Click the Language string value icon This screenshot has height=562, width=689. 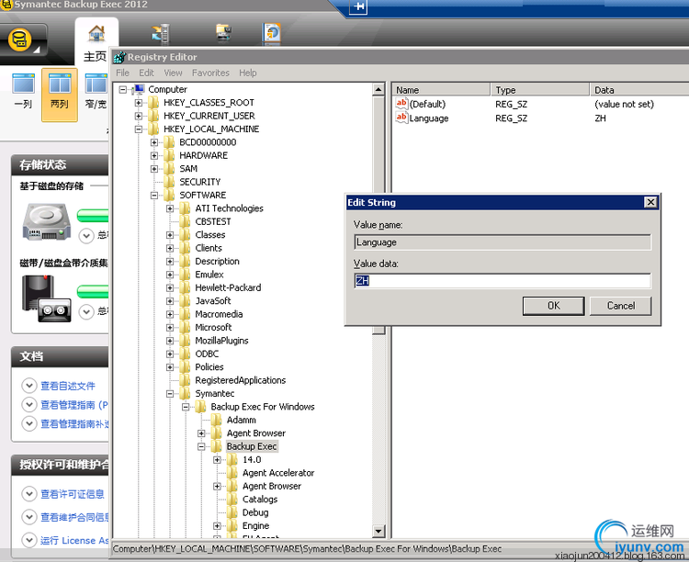click(401, 118)
